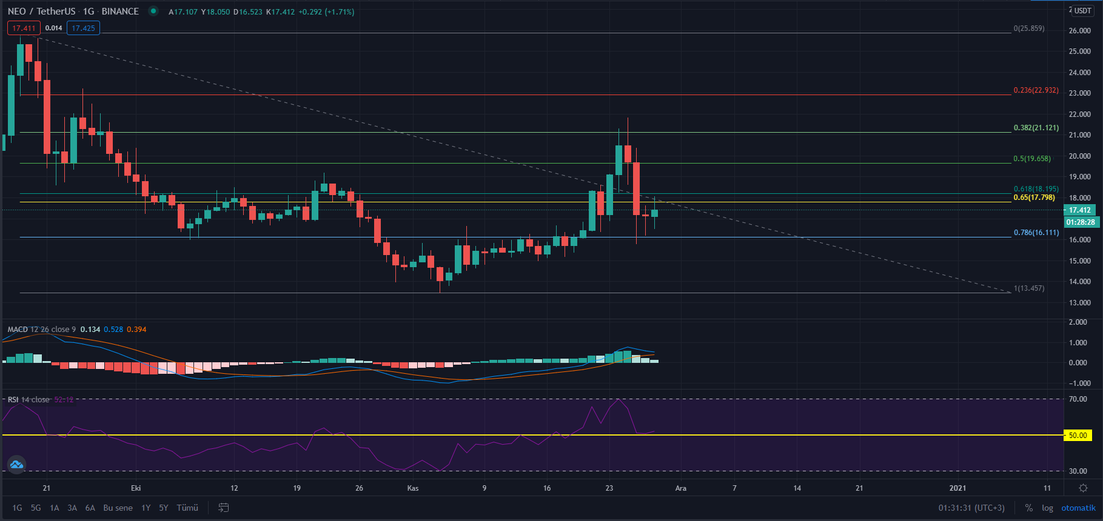Click the 0.5(19.658) Fibonacci label
This screenshot has height=521, width=1103.
click(1032, 159)
